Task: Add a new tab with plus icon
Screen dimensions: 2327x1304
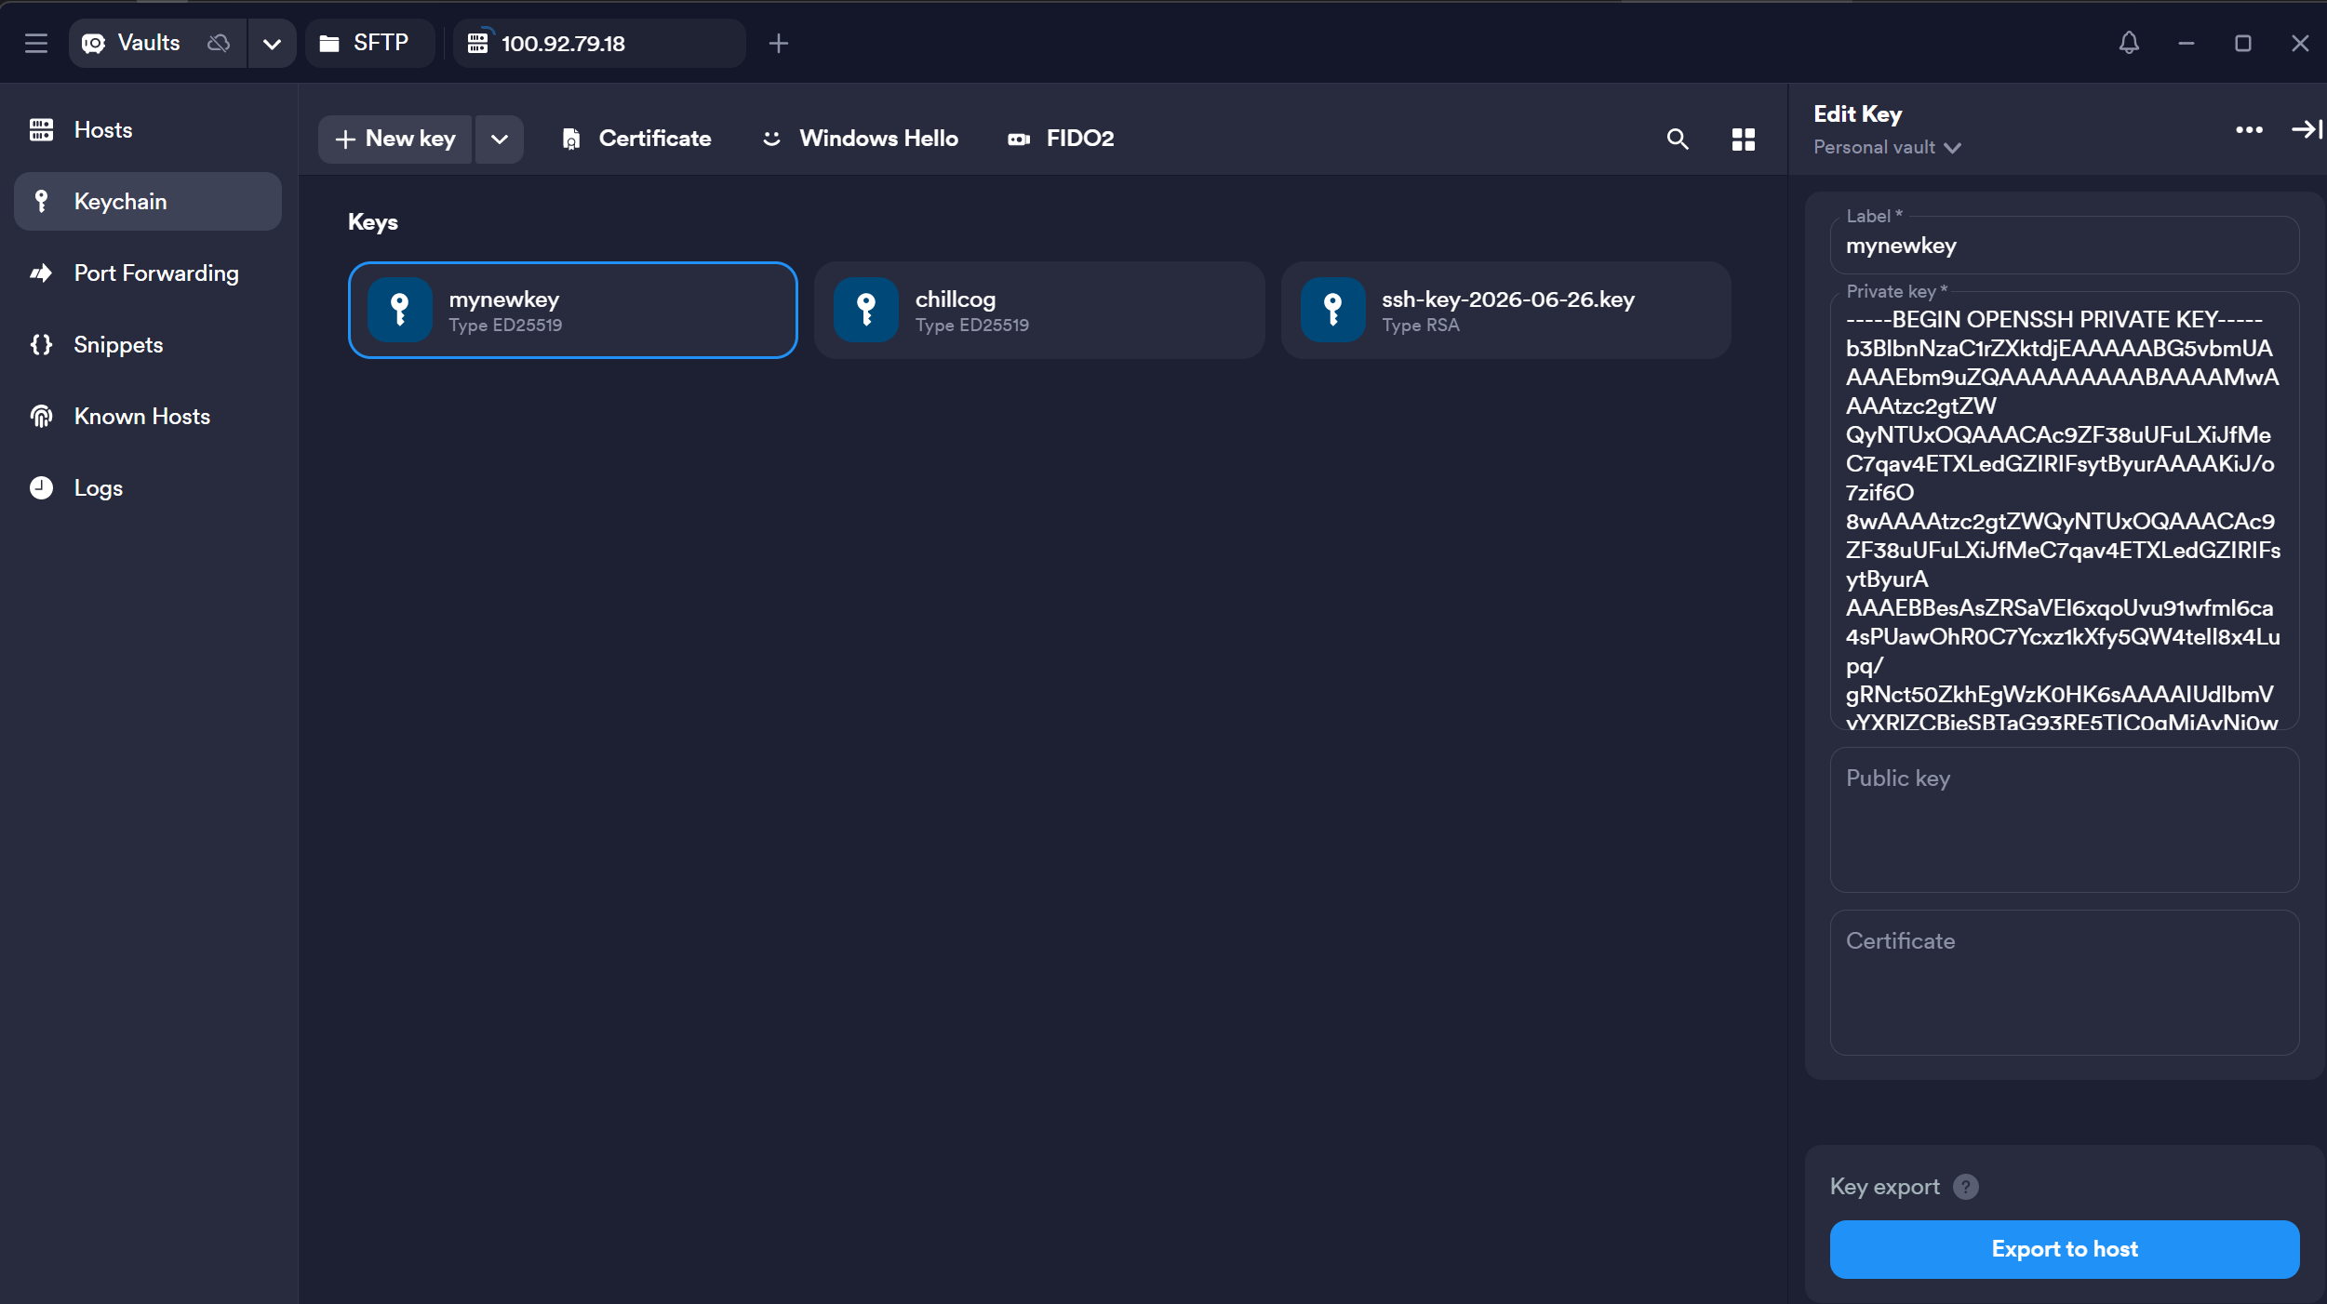Action: [779, 43]
